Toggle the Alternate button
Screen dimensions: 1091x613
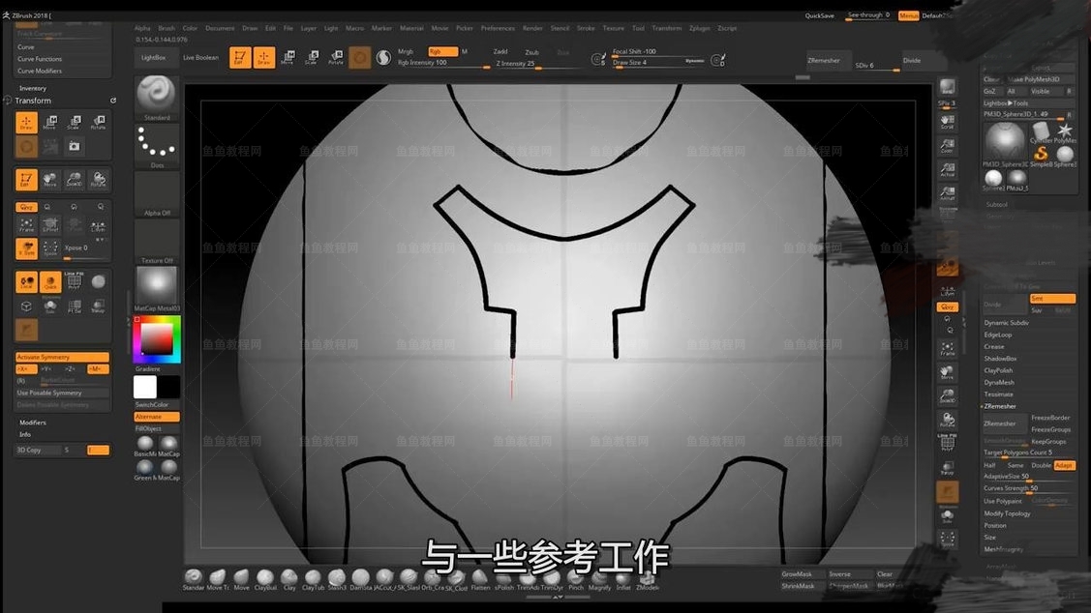click(157, 417)
